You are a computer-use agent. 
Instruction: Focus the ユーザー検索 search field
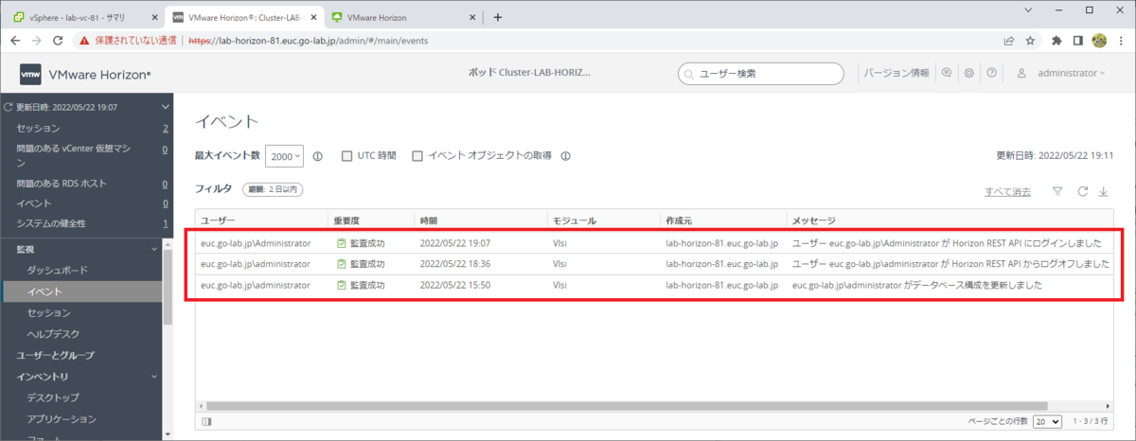(760, 73)
